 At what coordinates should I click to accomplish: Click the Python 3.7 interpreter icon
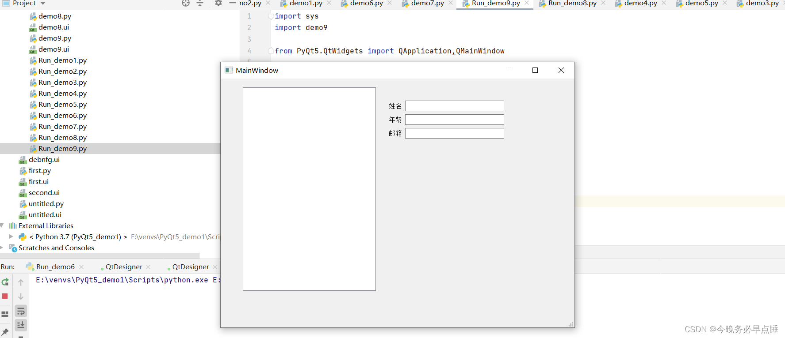click(23, 237)
